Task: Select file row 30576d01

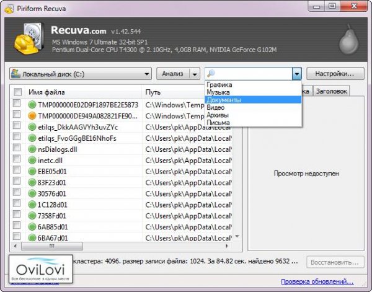Action: click(122, 193)
